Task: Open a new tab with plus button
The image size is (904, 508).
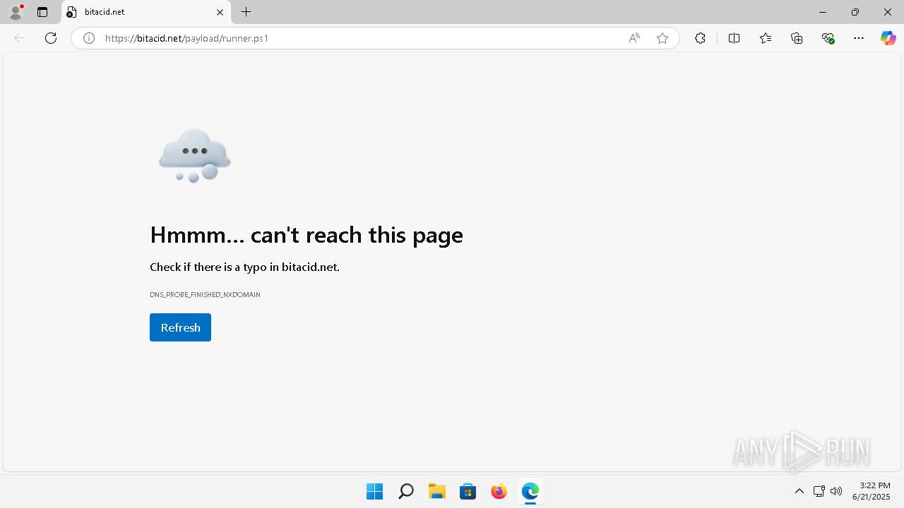Action: pyautogui.click(x=246, y=12)
